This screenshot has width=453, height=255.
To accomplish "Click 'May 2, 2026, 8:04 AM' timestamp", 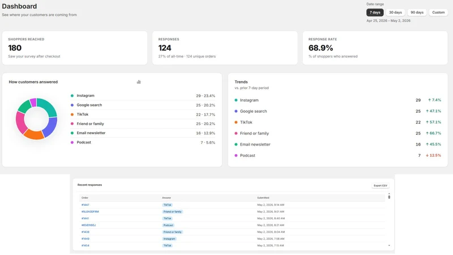I will (271, 232).
